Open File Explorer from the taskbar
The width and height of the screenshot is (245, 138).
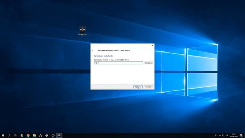coord(34,135)
